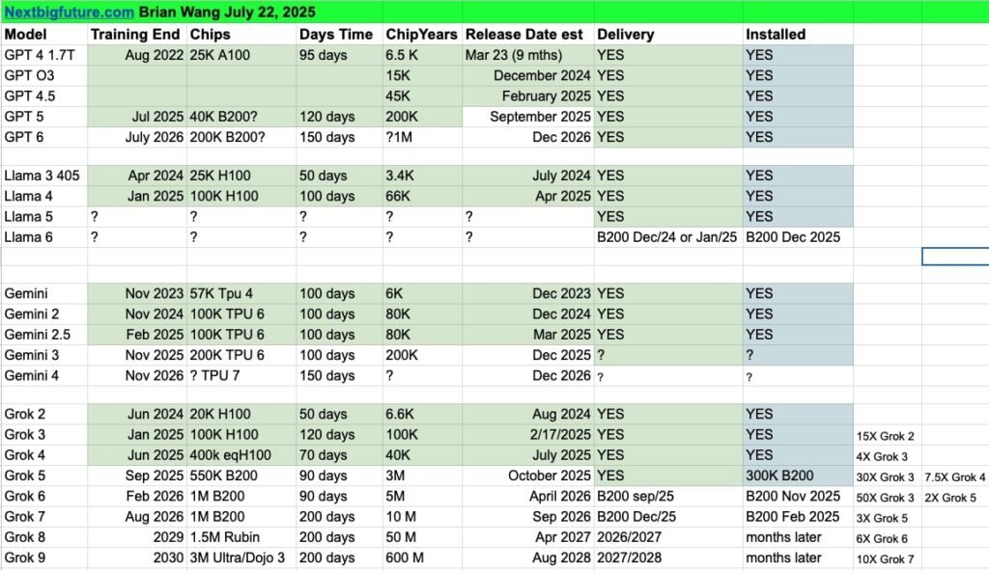This screenshot has width=989, height=571.
Task: Click the "Mar 23 (9 mths)" cell
Action: coord(528,55)
